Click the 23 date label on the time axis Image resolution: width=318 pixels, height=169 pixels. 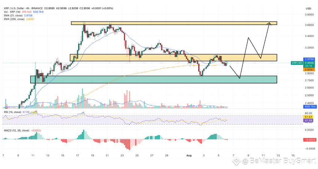tap(122, 155)
